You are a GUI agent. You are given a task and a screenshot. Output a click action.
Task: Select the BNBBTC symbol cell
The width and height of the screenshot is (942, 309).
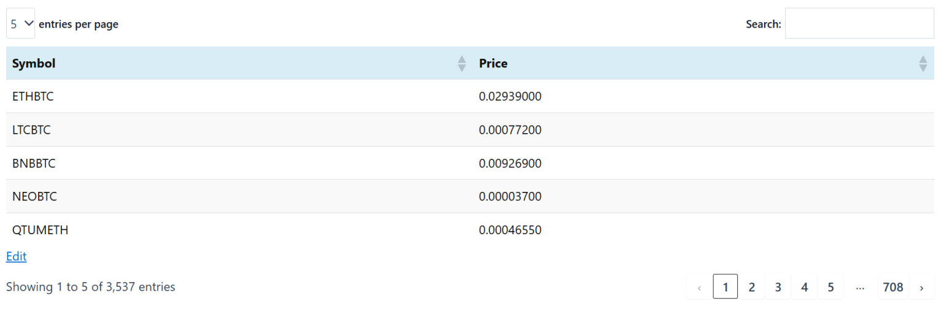point(240,163)
